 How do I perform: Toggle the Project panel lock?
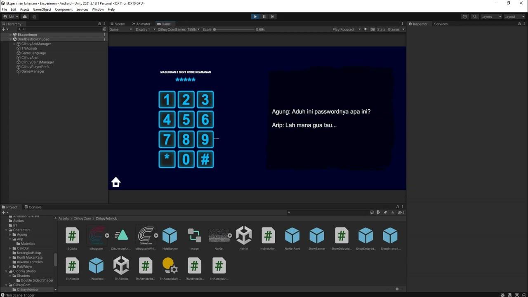tap(398, 207)
